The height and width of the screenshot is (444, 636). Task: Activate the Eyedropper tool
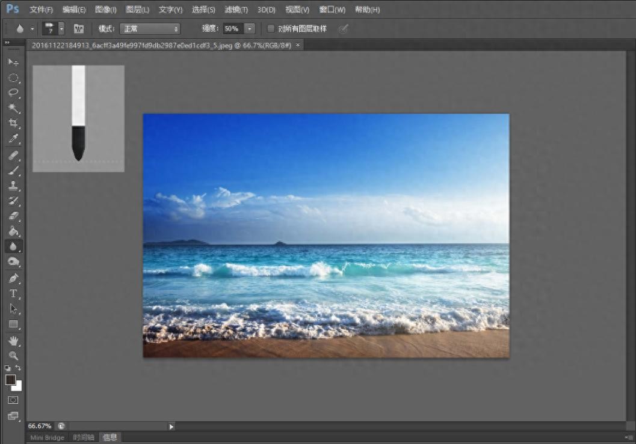(13, 139)
